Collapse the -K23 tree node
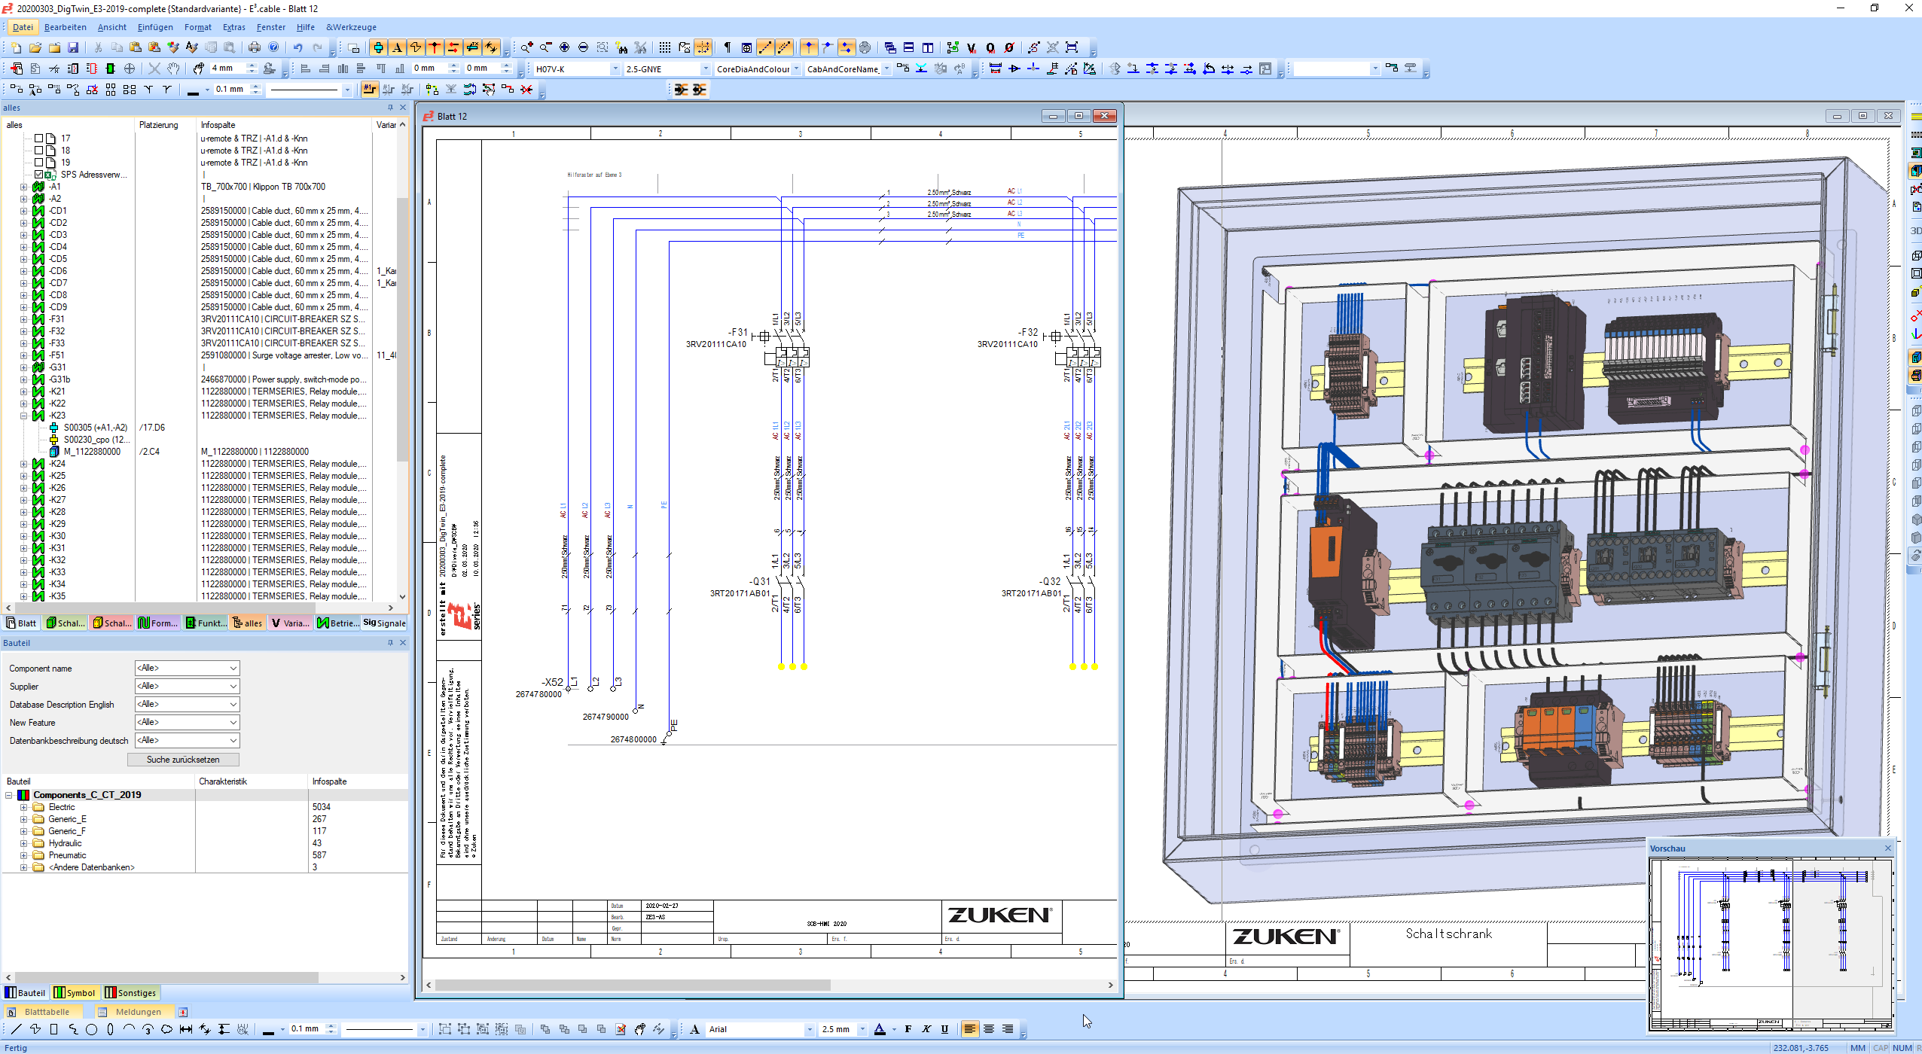Image resolution: width=1922 pixels, height=1054 pixels. pyautogui.click(x=23, y=416)
